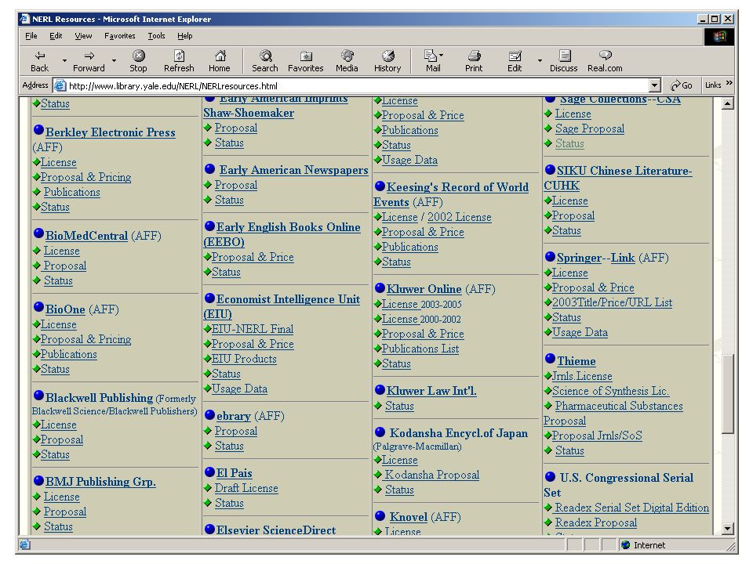
Task: Click the vertical scrollbar thumb
Action: (x=728, y=394)
